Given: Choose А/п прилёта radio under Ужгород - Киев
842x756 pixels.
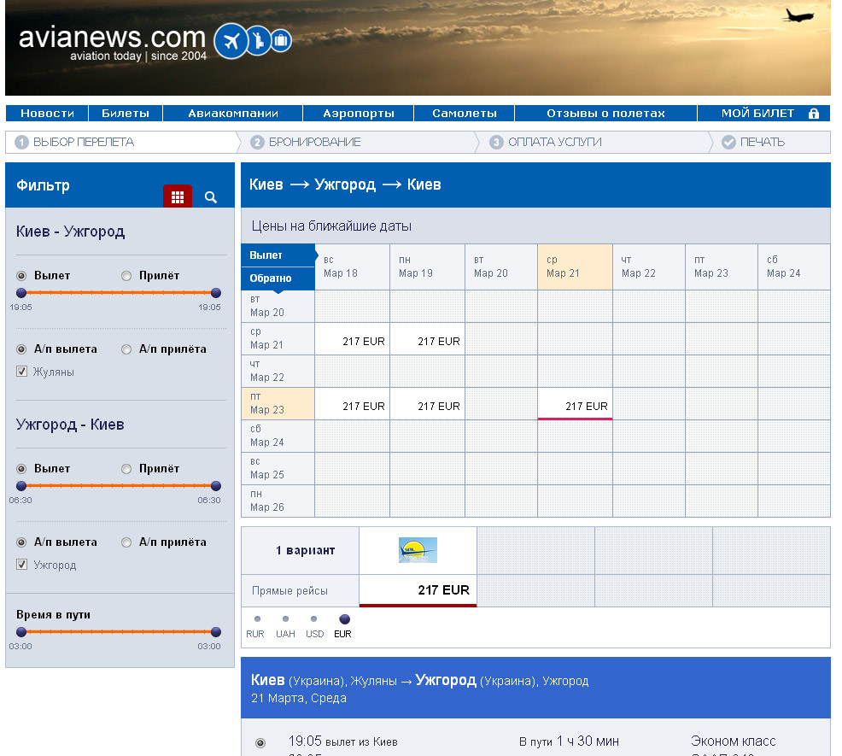Looking at the screenshot, I should tap(126, 542).
